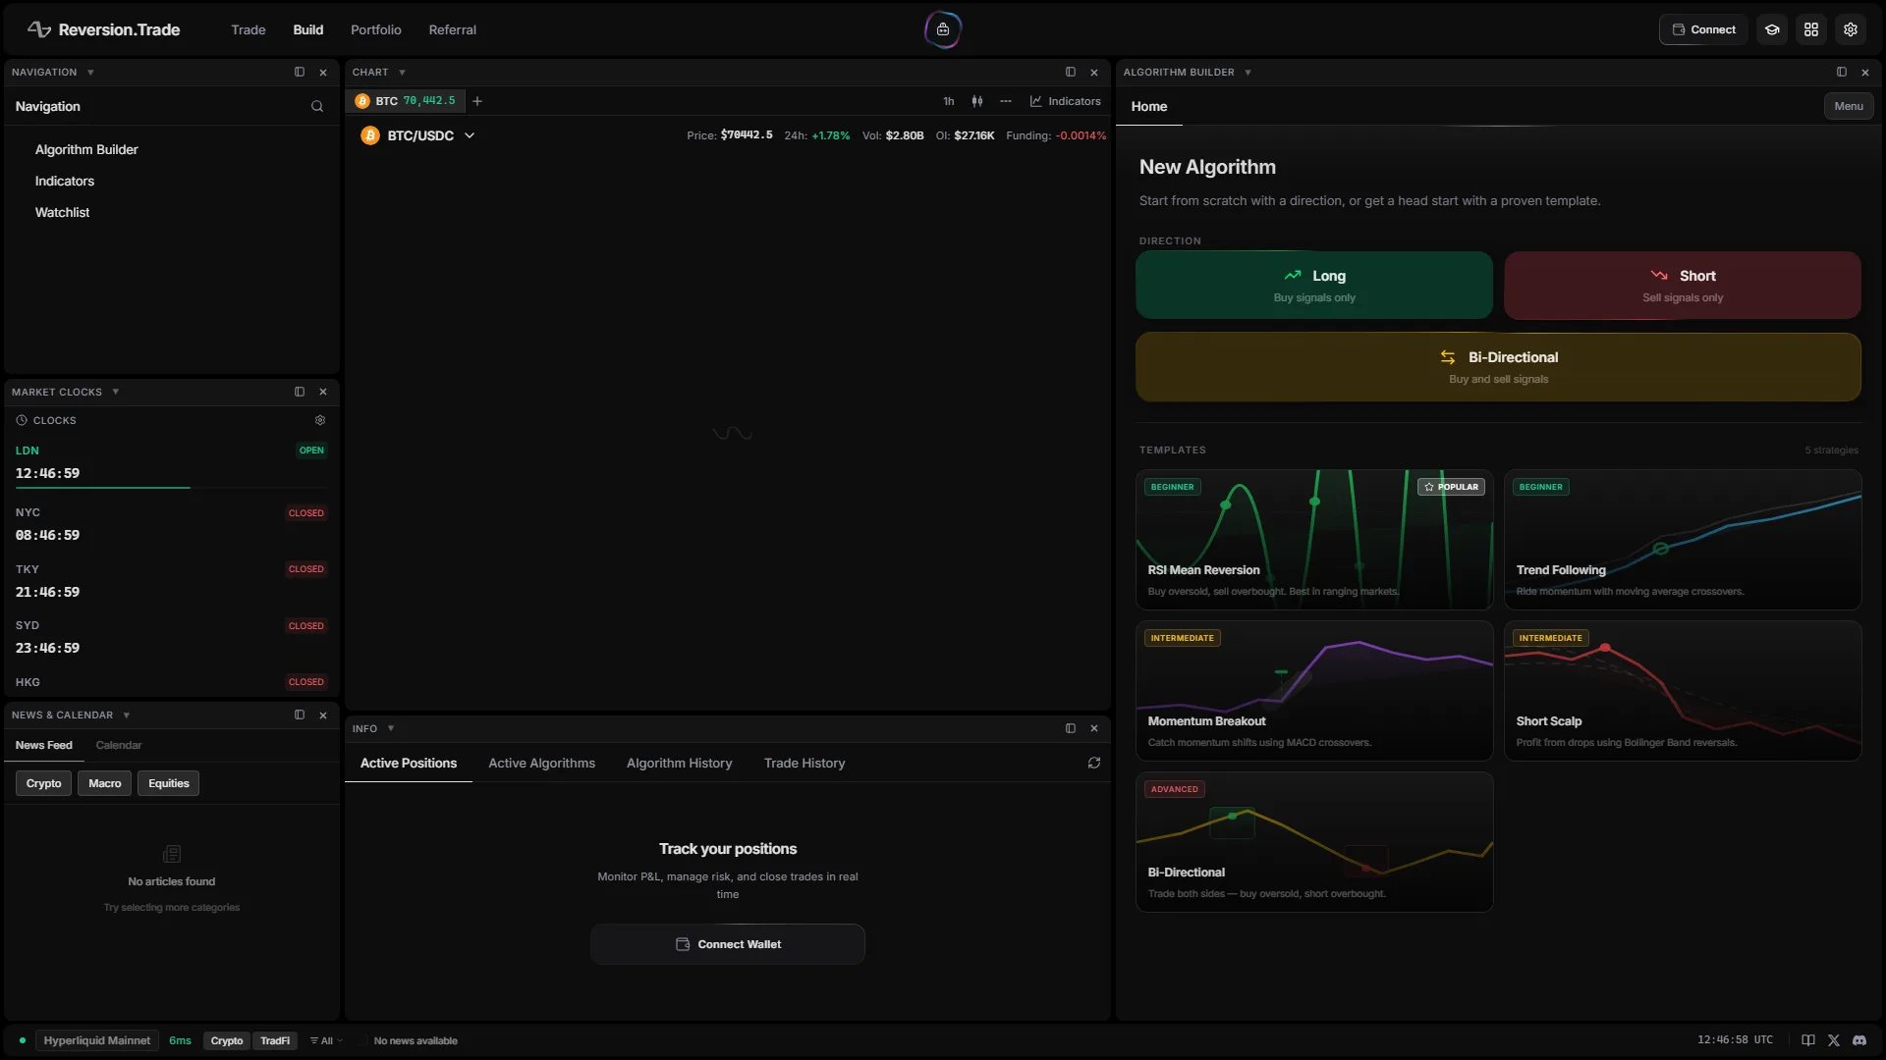Open docs via the book icon in status bar
This screenshot has width=1886, height=1060.
pyautogui.click(x=1808, y=1040)
